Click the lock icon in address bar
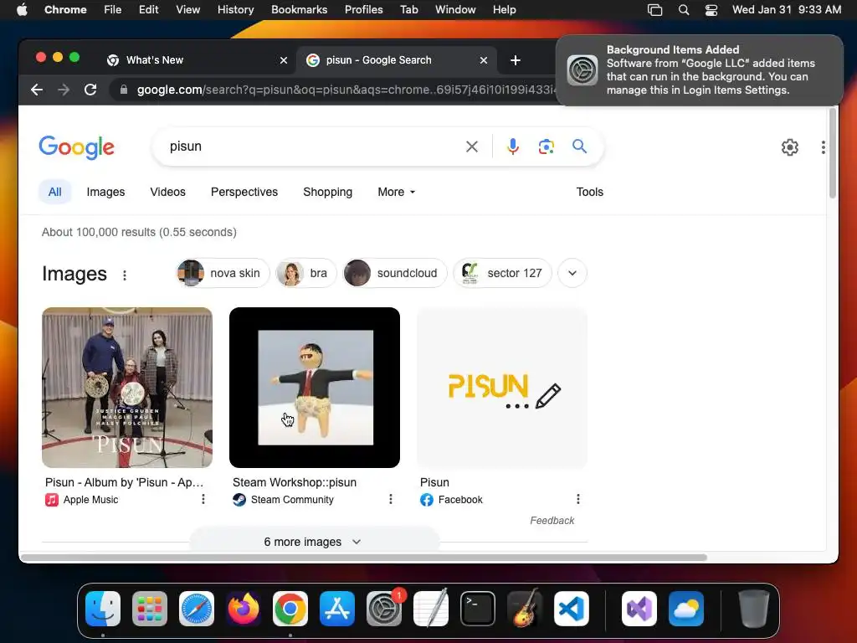This screenshot has height=643, width=857. click(x=124, y=90)
